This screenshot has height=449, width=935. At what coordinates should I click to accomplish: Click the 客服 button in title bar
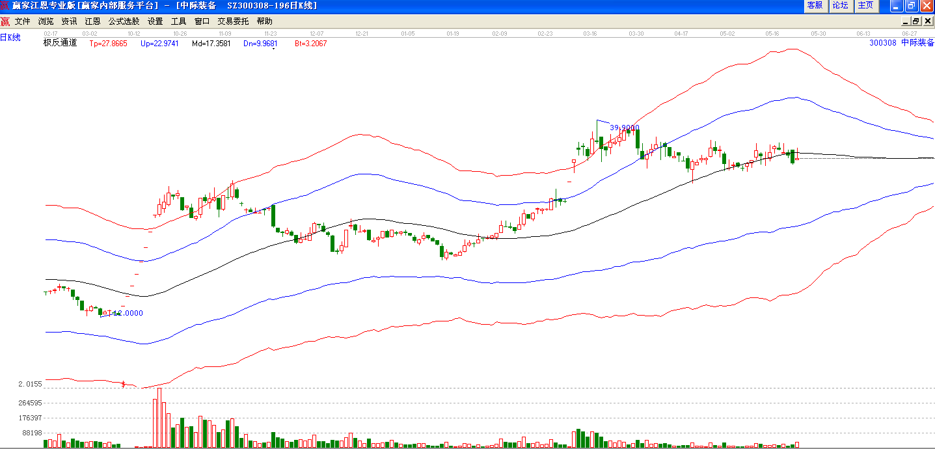(815, 5)
